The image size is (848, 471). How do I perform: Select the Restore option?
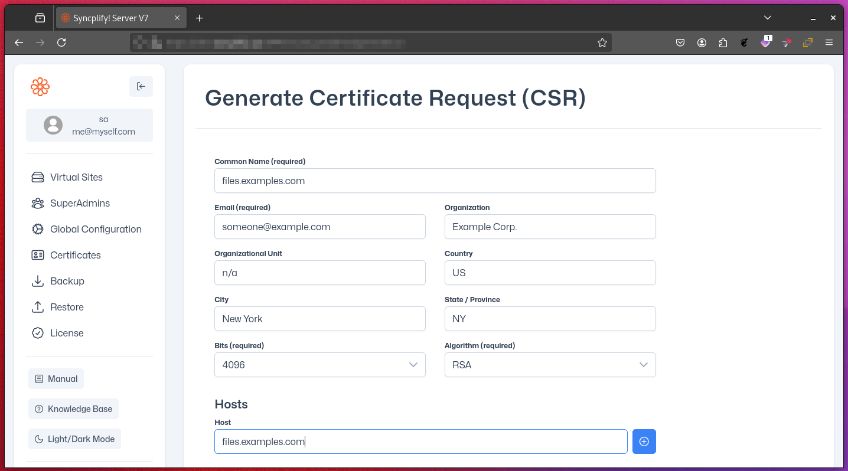(x=67, y=307)
